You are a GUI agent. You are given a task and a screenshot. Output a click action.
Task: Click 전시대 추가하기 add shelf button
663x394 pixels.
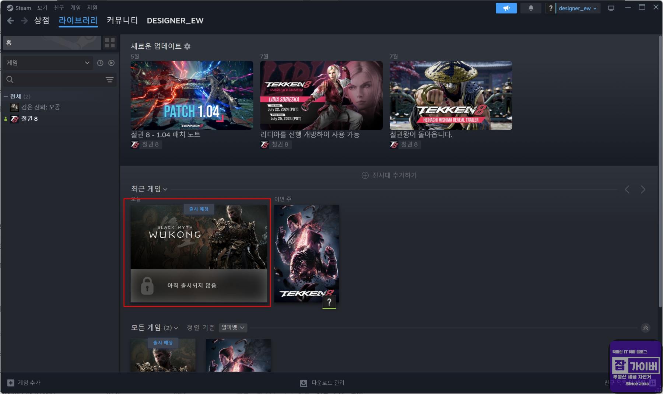click(x=389, y=175)
